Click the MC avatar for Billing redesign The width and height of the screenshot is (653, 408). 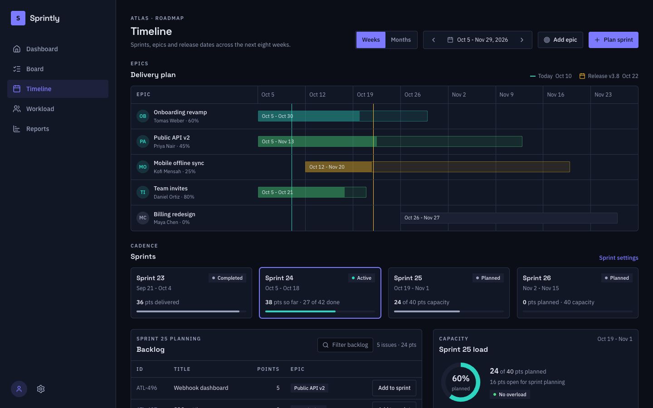[x=143, y=218]
